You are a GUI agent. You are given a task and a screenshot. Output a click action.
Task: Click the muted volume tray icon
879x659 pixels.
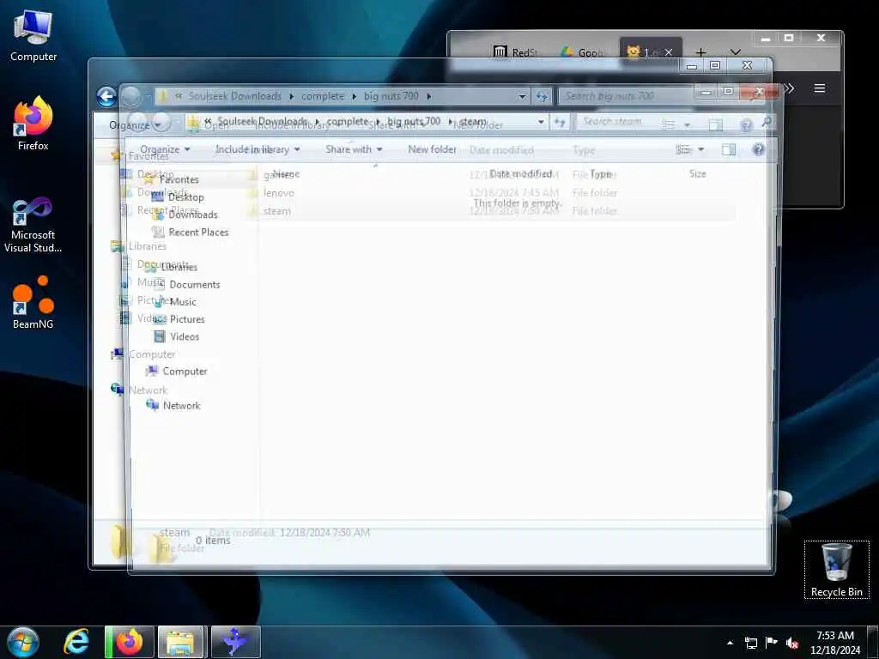point(792,643)
